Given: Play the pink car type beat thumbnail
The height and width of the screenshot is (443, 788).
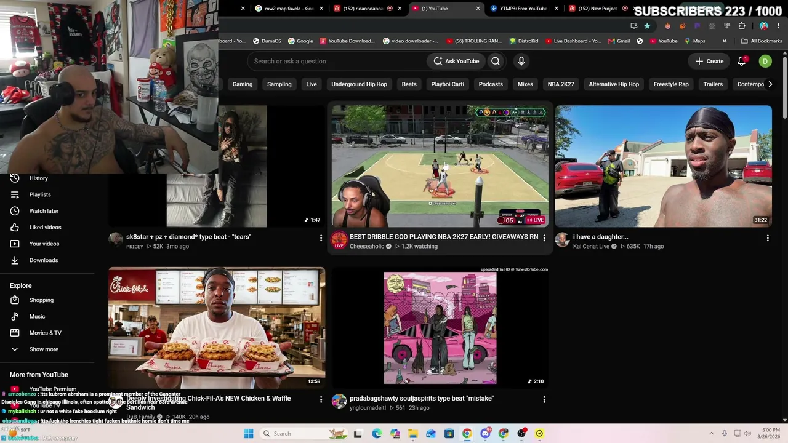Looking at the screenshot, I should (440, 327).
